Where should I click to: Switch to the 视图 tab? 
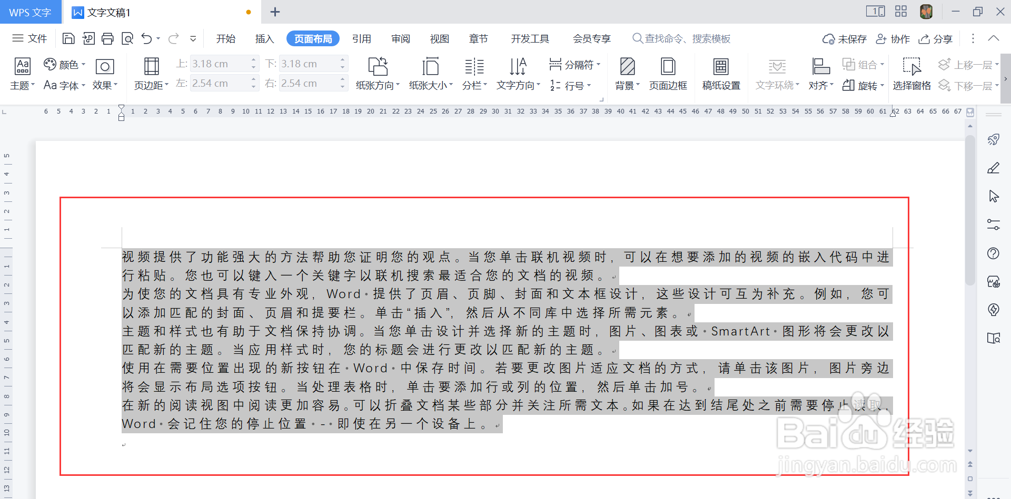tap(440, 38)
